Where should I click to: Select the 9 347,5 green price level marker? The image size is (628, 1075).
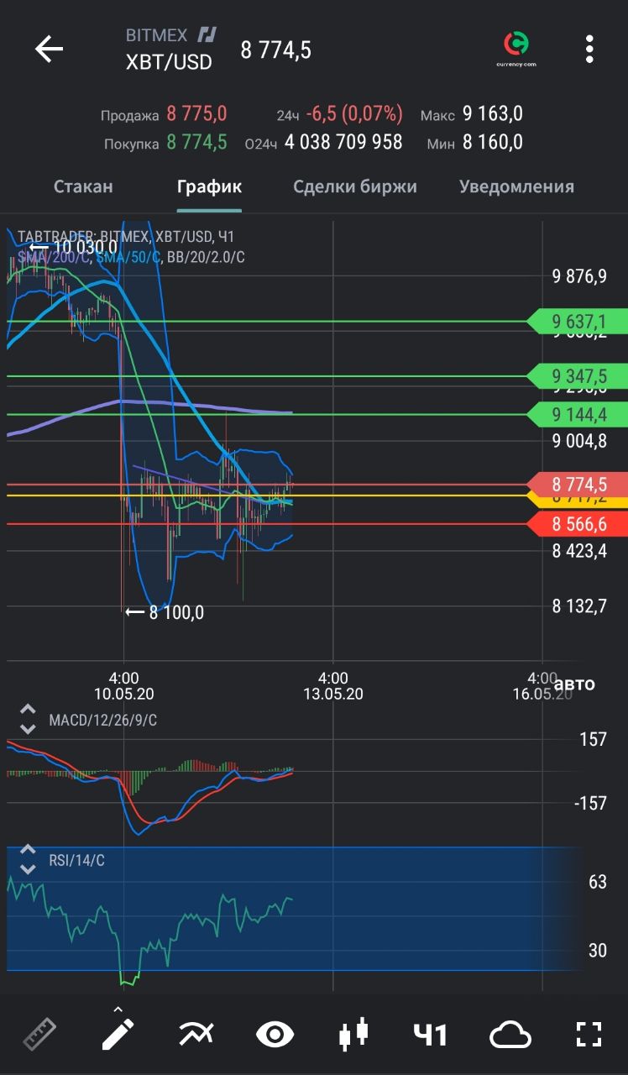578,375
